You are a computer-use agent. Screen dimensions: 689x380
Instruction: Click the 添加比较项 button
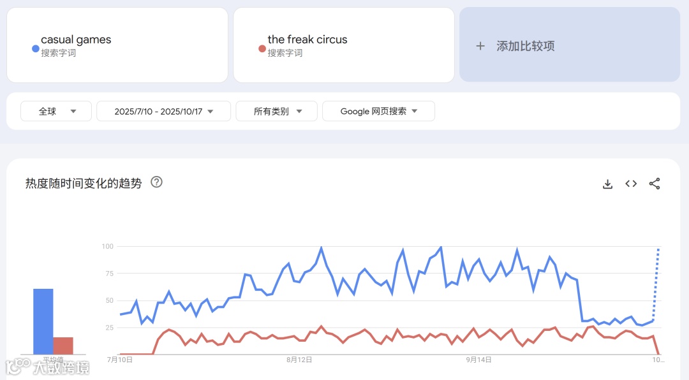pyautogui.click(x=570, y=45)
